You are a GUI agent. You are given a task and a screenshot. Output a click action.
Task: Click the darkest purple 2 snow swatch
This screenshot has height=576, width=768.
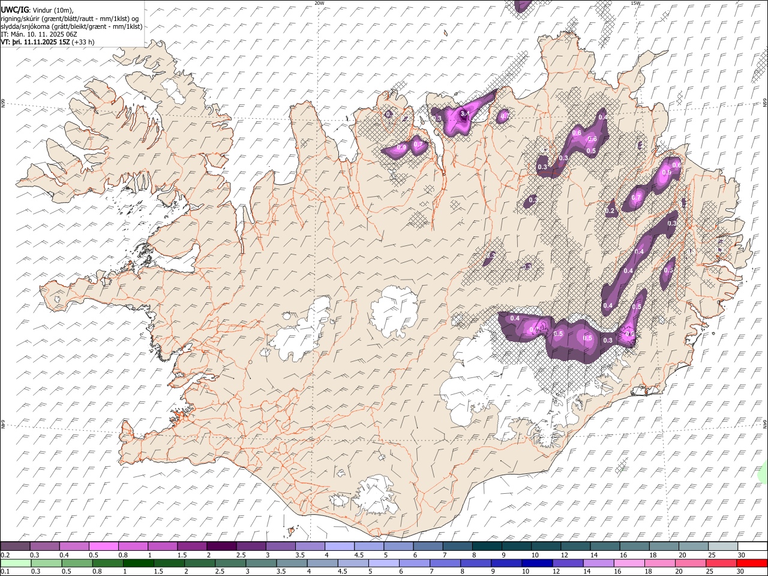click(221, 547)
